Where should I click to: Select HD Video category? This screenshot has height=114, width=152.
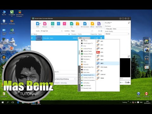[x=88, y=70]
